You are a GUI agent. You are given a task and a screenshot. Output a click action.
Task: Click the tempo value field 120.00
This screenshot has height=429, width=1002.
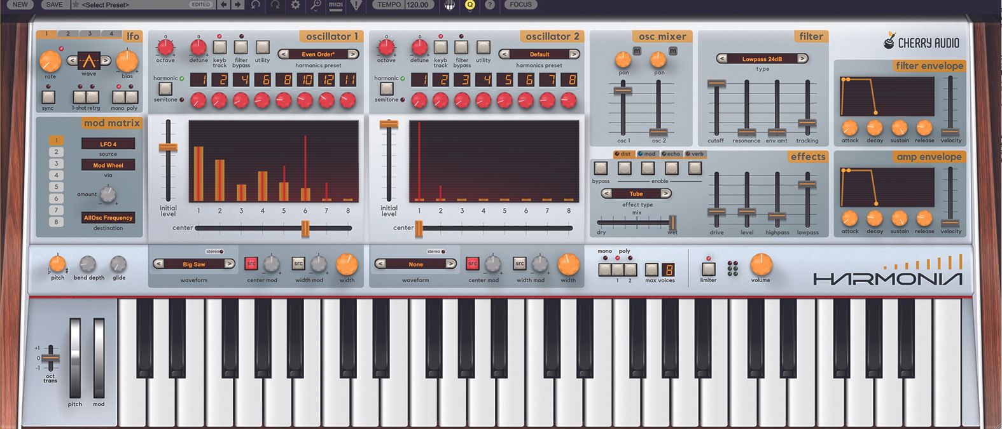pos(417,4)
